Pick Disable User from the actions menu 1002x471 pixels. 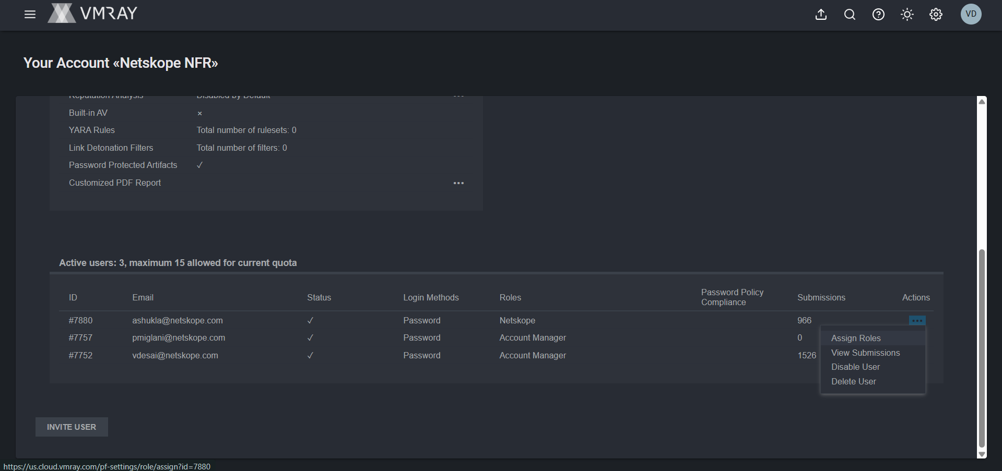pos(855,367)
